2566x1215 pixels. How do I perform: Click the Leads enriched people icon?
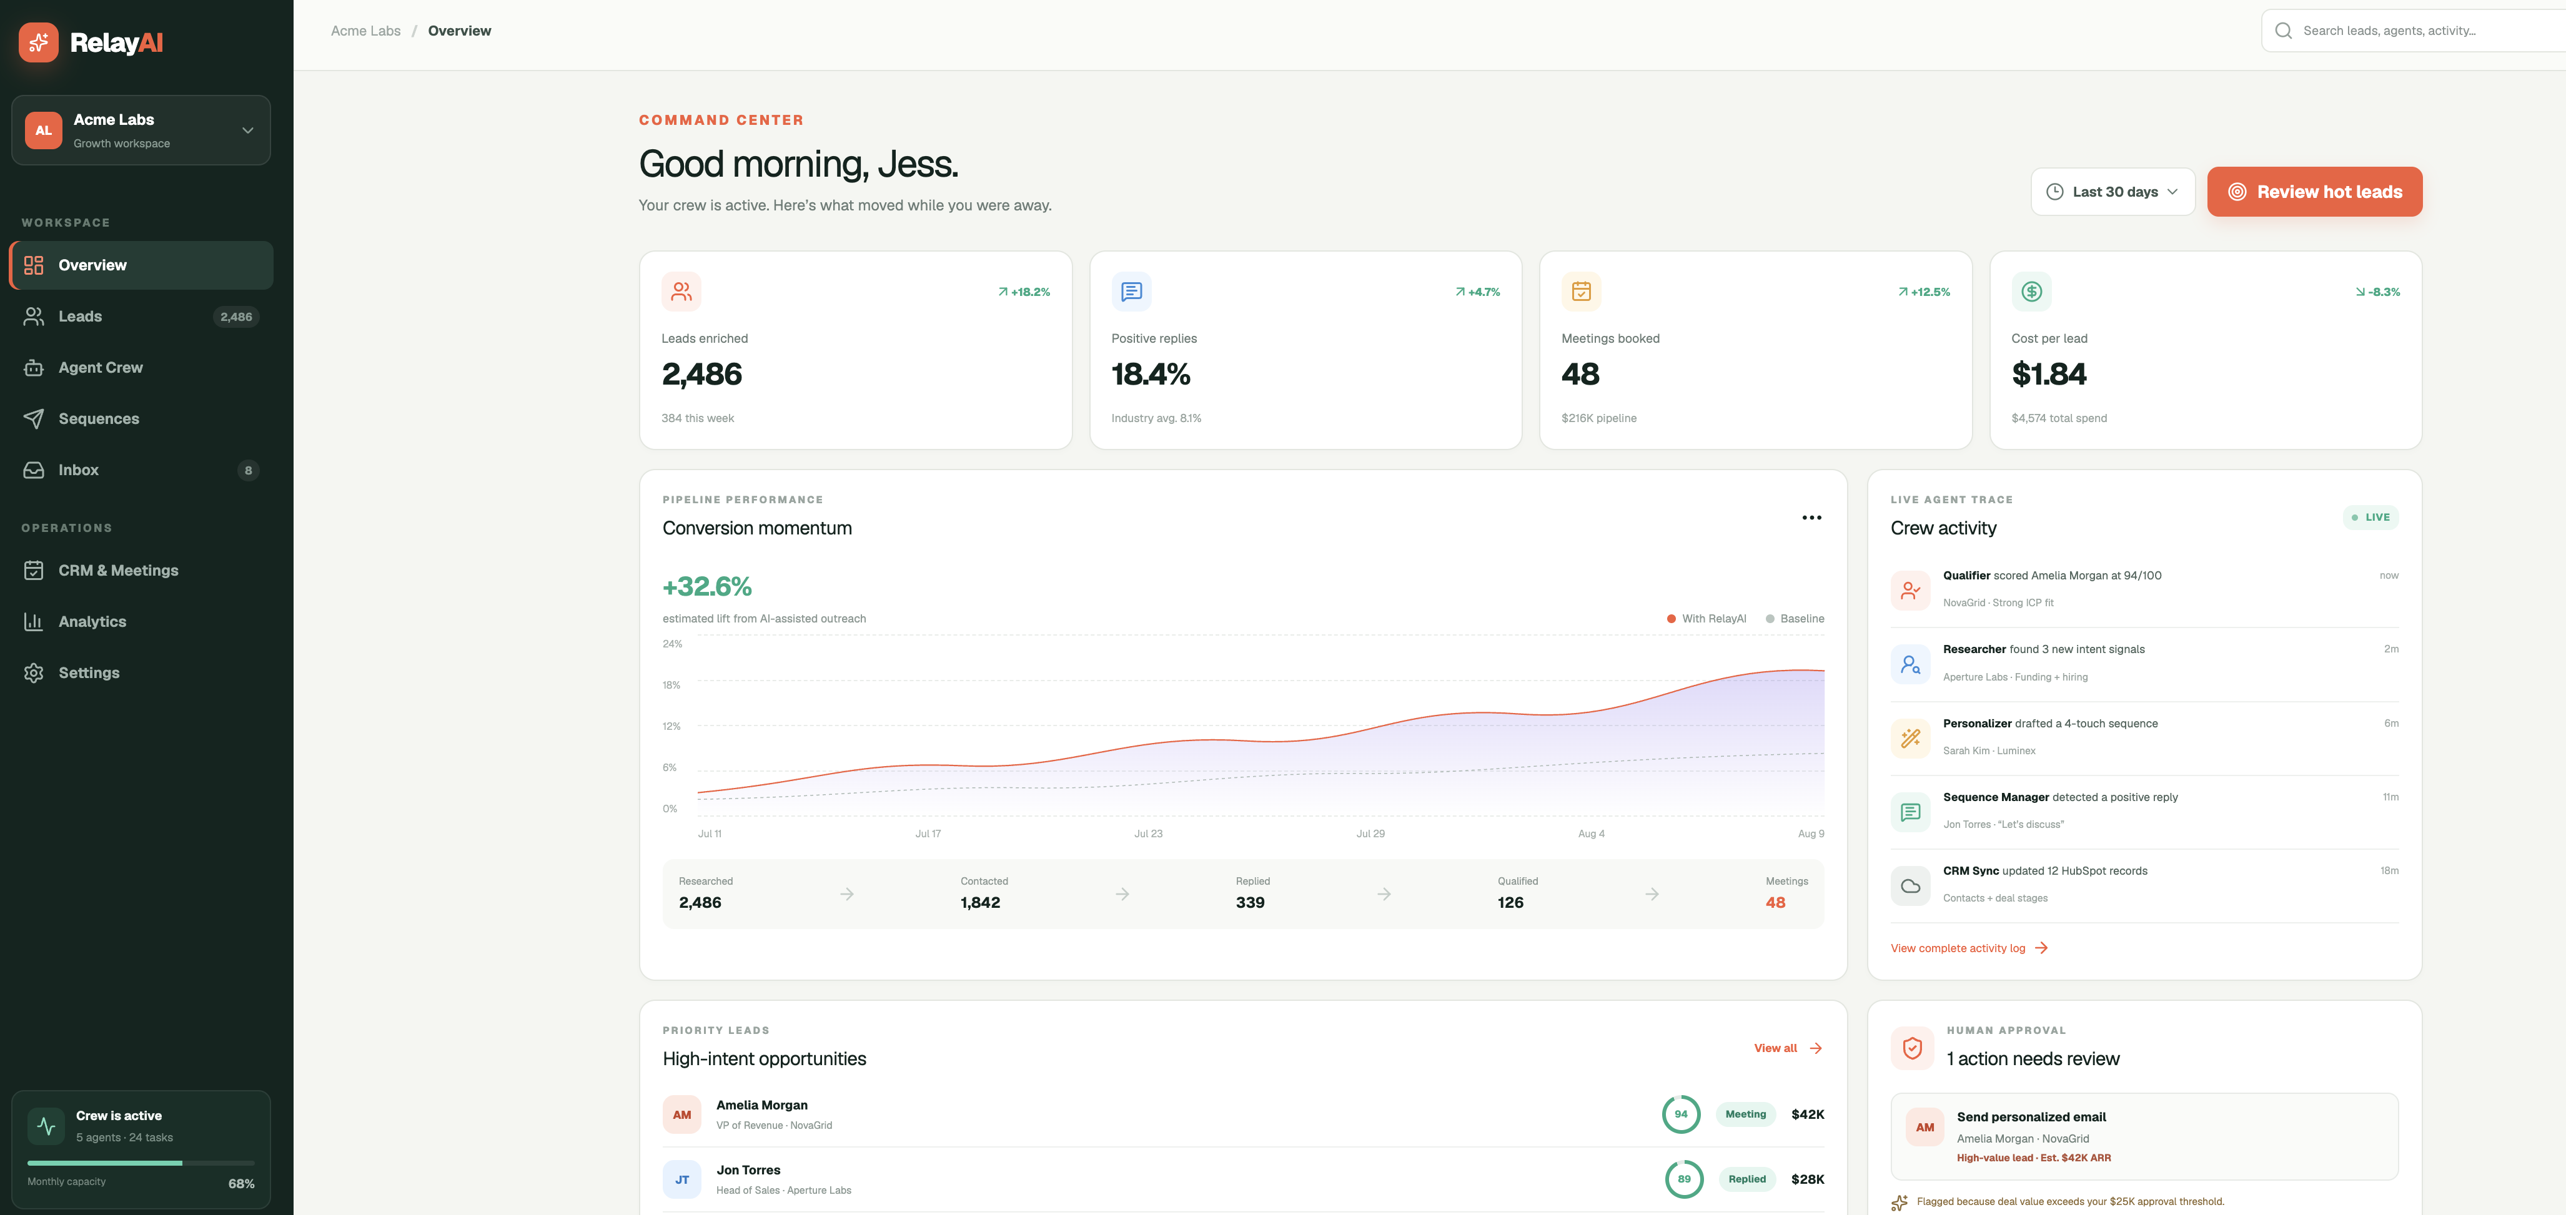tap(681, 292)
